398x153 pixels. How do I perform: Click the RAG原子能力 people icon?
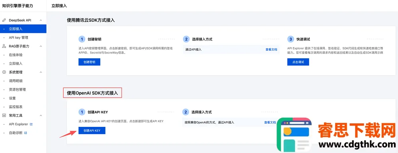4,46
